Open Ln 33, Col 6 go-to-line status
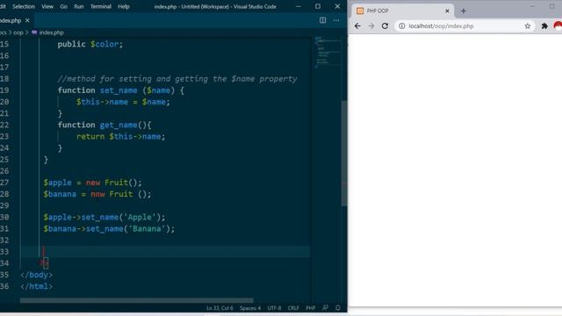562x316 pixels. coord(220,308)
